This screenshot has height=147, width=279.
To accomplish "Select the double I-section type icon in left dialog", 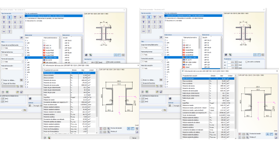I will pyautogui.click(x=4, y=17).
